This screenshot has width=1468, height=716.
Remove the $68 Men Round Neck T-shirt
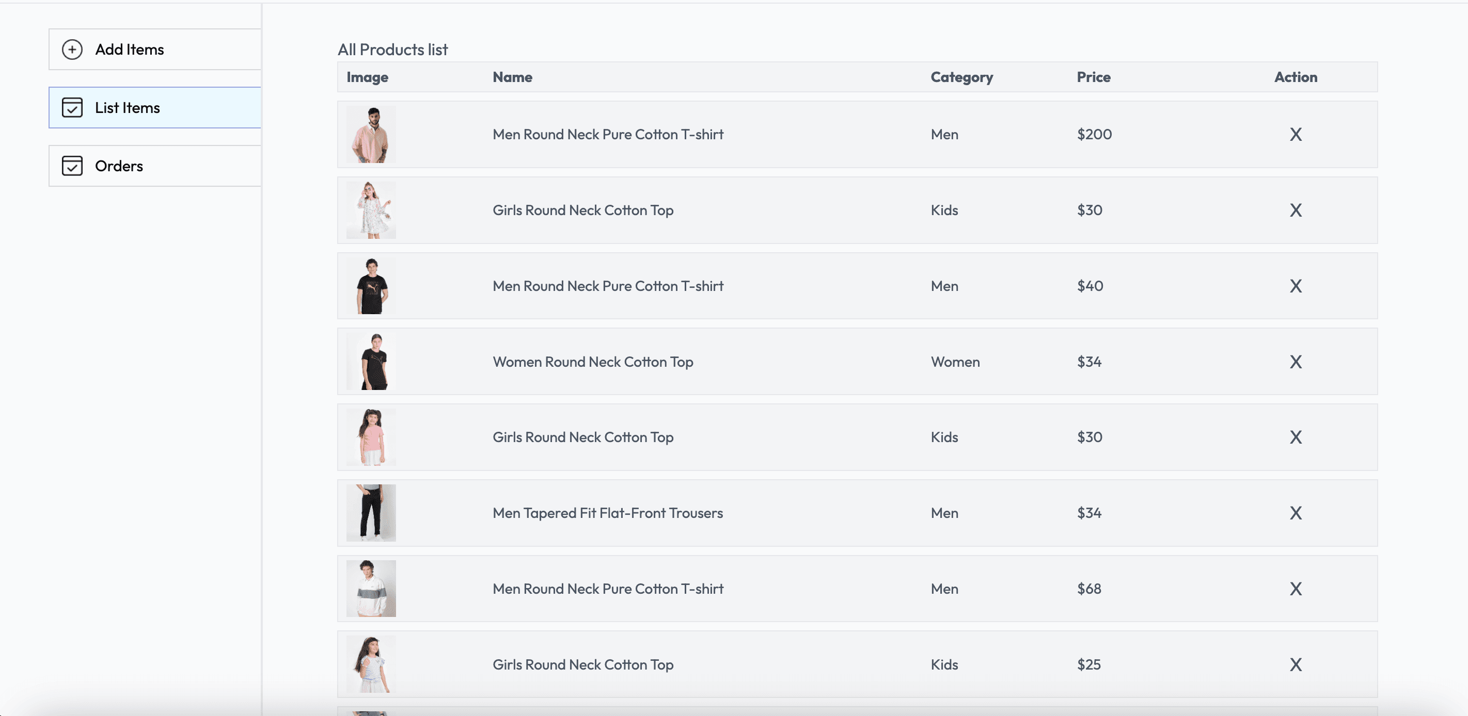coord(1296,589)
